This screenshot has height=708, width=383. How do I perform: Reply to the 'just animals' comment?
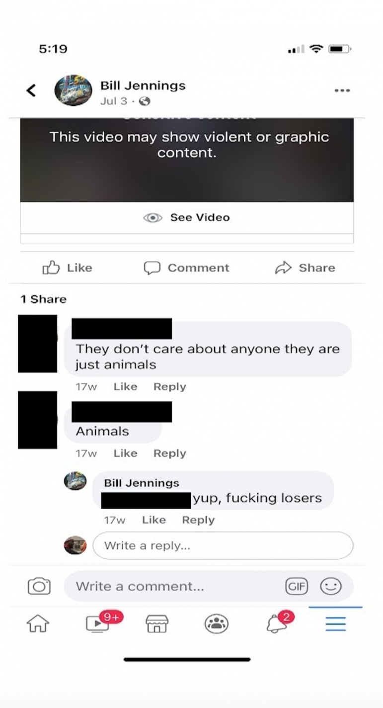(x=169, y=386)
